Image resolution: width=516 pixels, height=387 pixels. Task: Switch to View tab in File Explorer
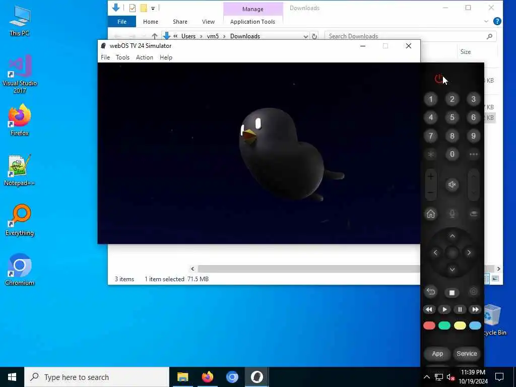click(x=208, y=22)
